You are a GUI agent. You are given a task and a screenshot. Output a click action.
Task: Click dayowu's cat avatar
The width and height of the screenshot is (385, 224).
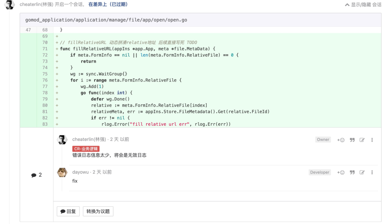[x=62, y=172]
